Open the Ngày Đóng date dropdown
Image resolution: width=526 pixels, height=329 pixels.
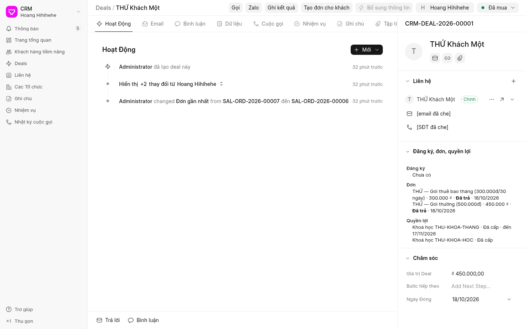482,299
